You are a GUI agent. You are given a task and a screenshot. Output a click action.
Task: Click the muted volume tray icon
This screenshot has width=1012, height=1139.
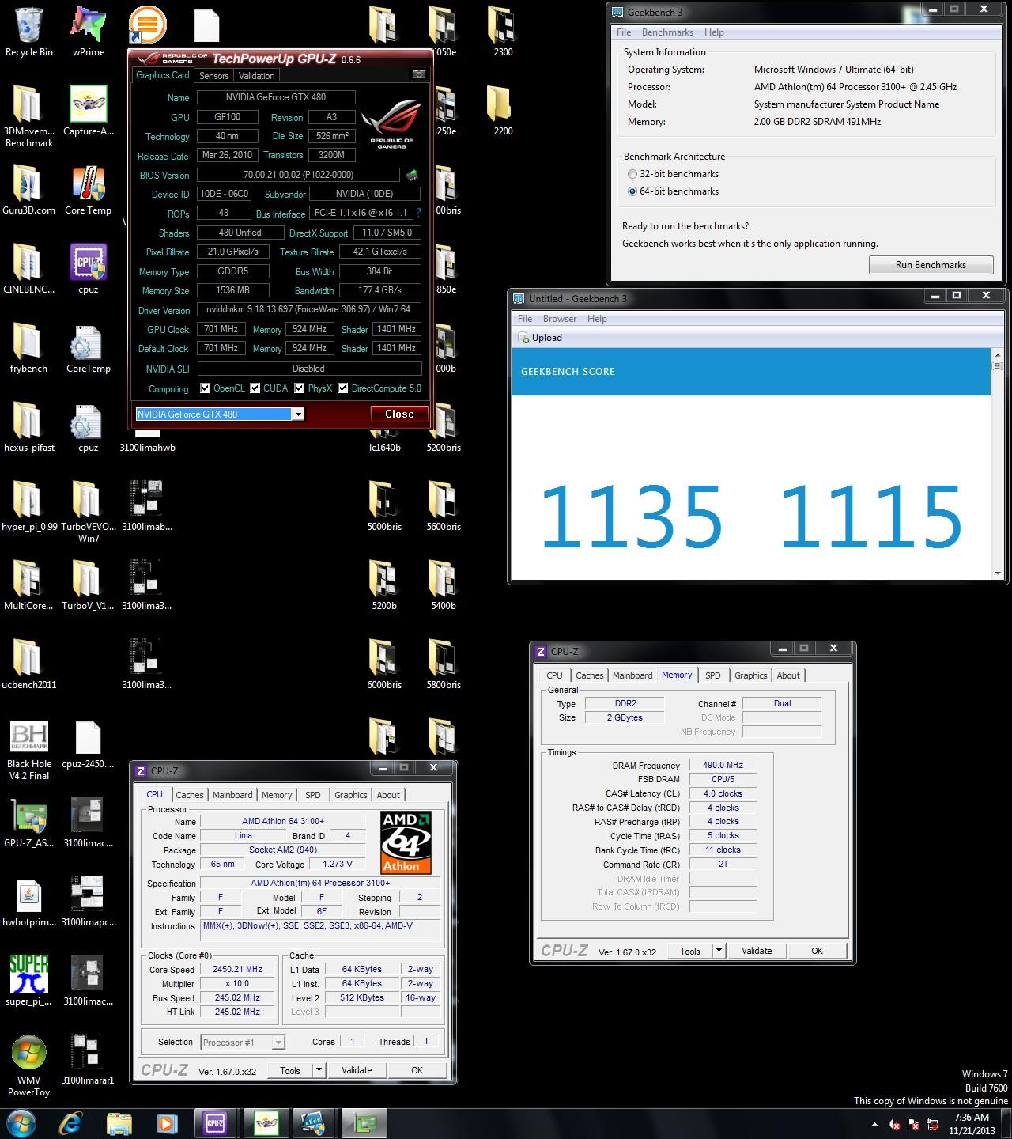[x=894, y=1124]
